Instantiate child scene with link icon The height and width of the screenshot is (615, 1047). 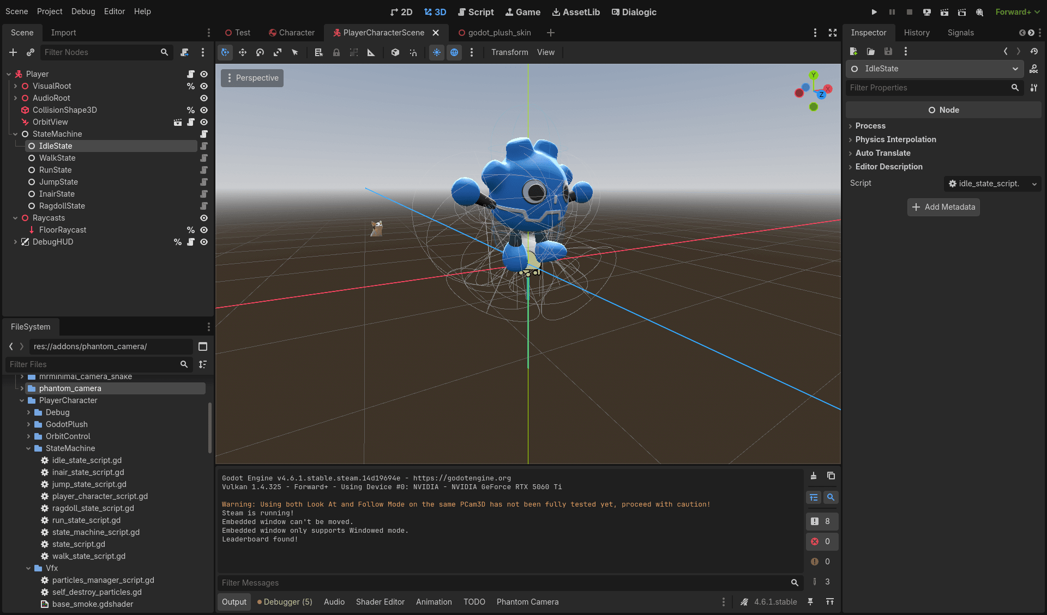point(31,52)
